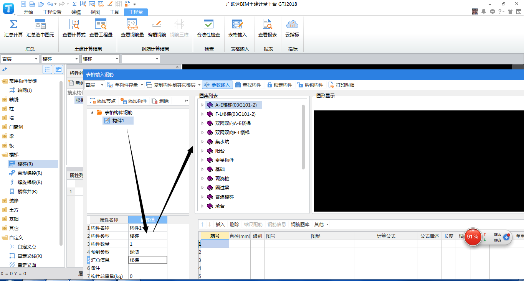Open 其他 dropdown in rebar toolbar
The image size is (524, 281).
point(321,224)
